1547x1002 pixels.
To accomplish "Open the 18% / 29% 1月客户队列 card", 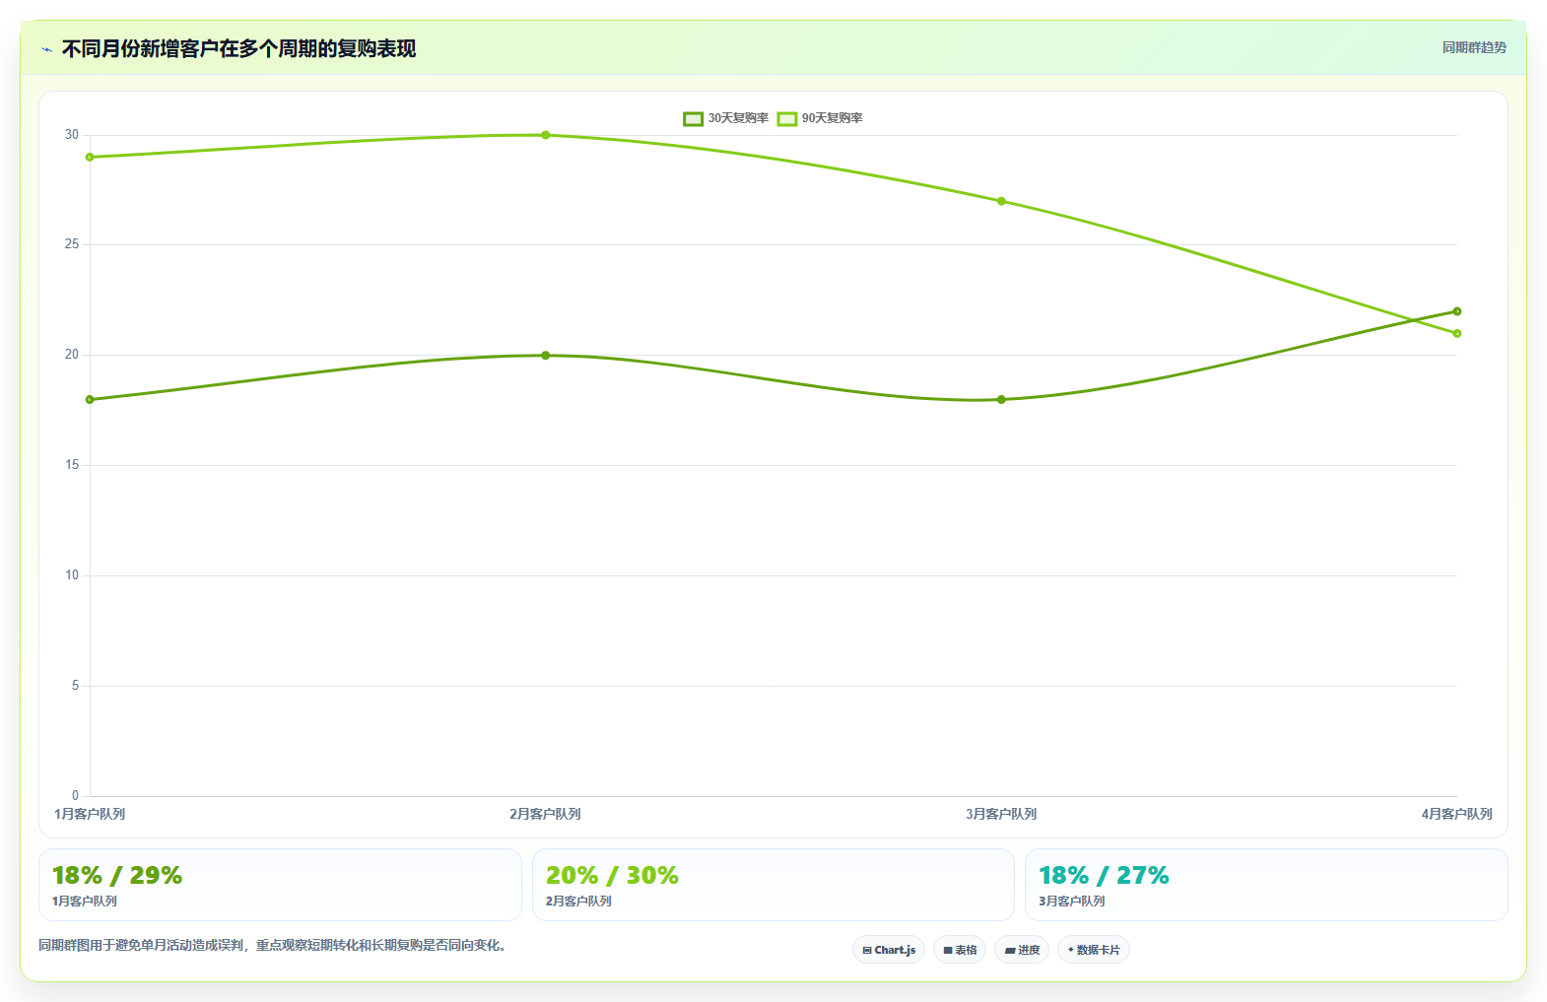I will pyautogui.click(x=280, y=885).
